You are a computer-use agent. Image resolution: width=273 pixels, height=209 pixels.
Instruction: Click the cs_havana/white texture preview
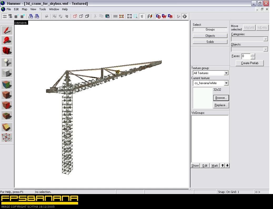[203, 98]
